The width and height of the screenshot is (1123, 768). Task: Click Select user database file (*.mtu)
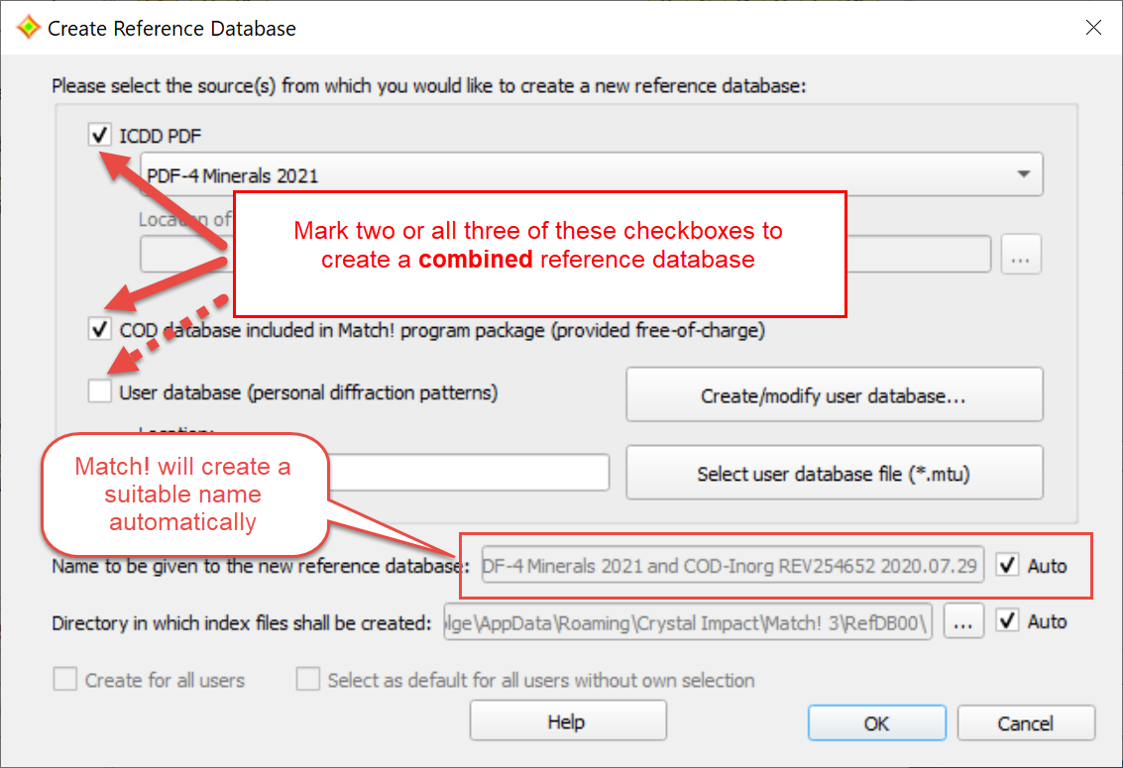pos(834,472)
